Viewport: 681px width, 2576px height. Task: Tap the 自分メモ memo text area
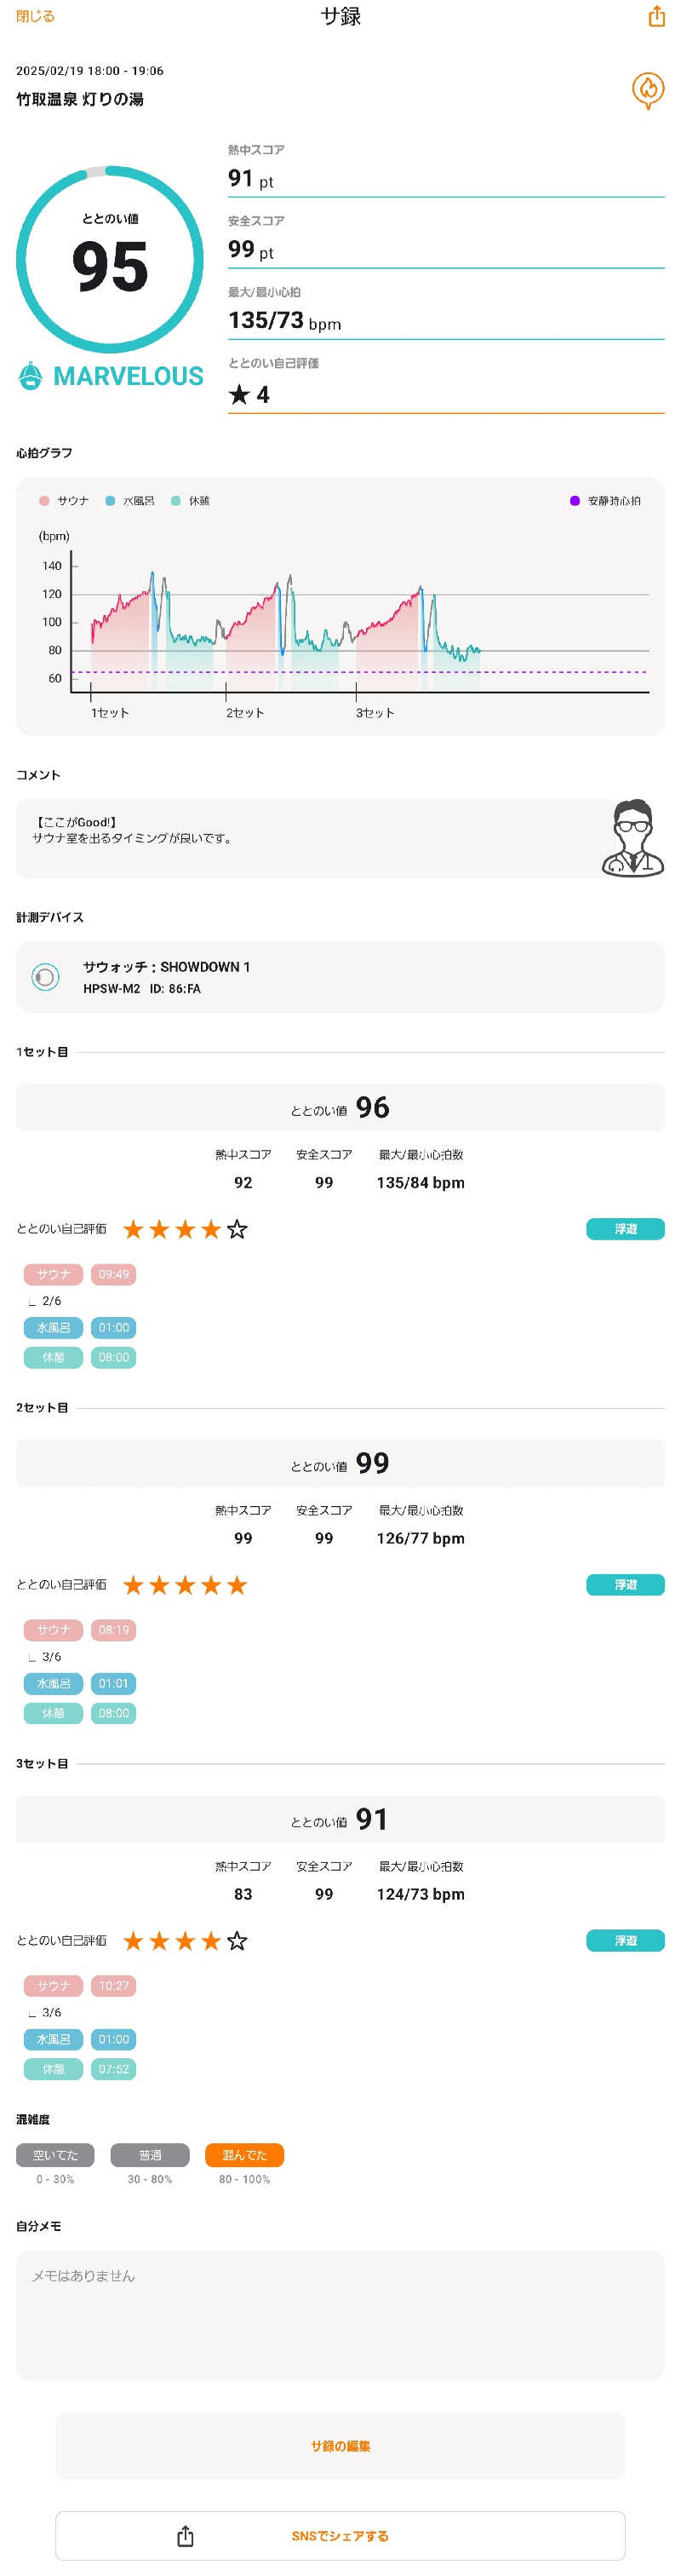[340, 2315]
